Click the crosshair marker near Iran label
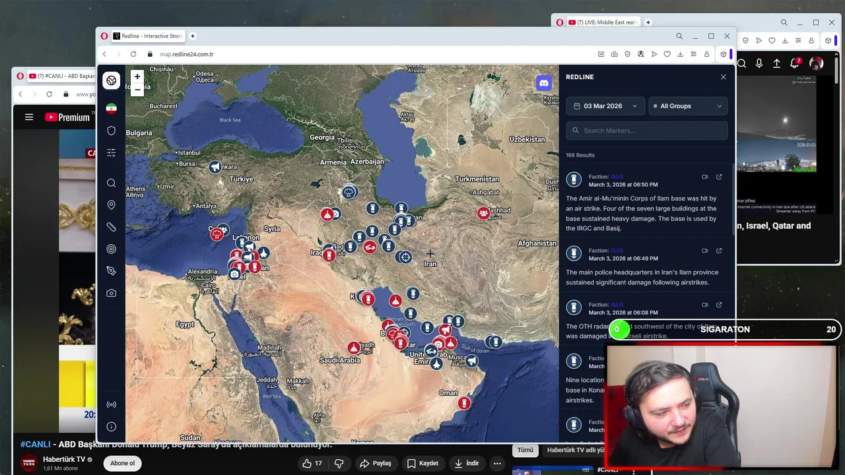The height and width of the screenshot is (475, 845). [x=405, y=257]
